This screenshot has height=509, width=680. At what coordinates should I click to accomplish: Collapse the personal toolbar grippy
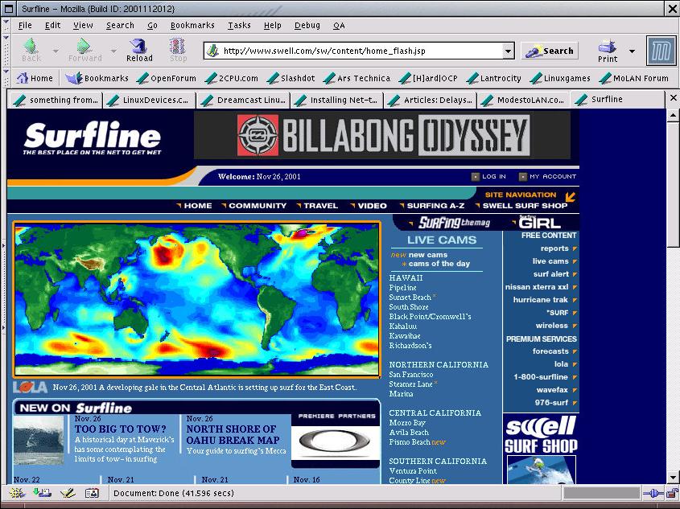click(6, 78)
